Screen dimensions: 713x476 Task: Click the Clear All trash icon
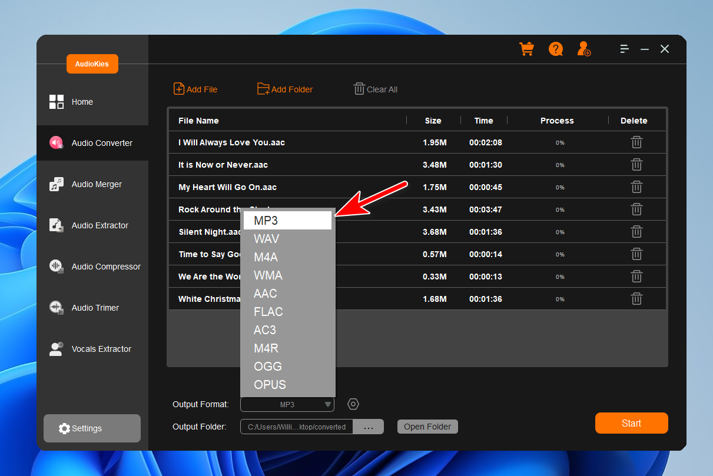click(x=359, y=89)
